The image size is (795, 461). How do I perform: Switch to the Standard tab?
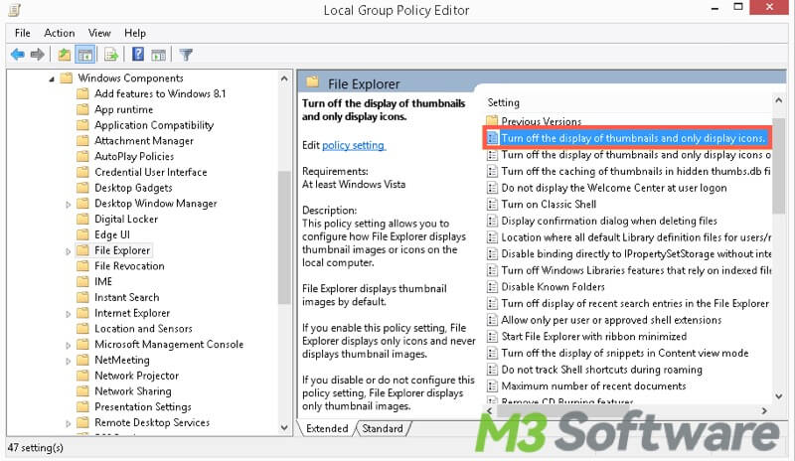point(383,428)
